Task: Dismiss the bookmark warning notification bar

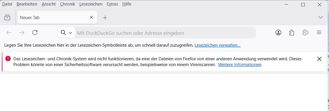Action: [319, 59]
